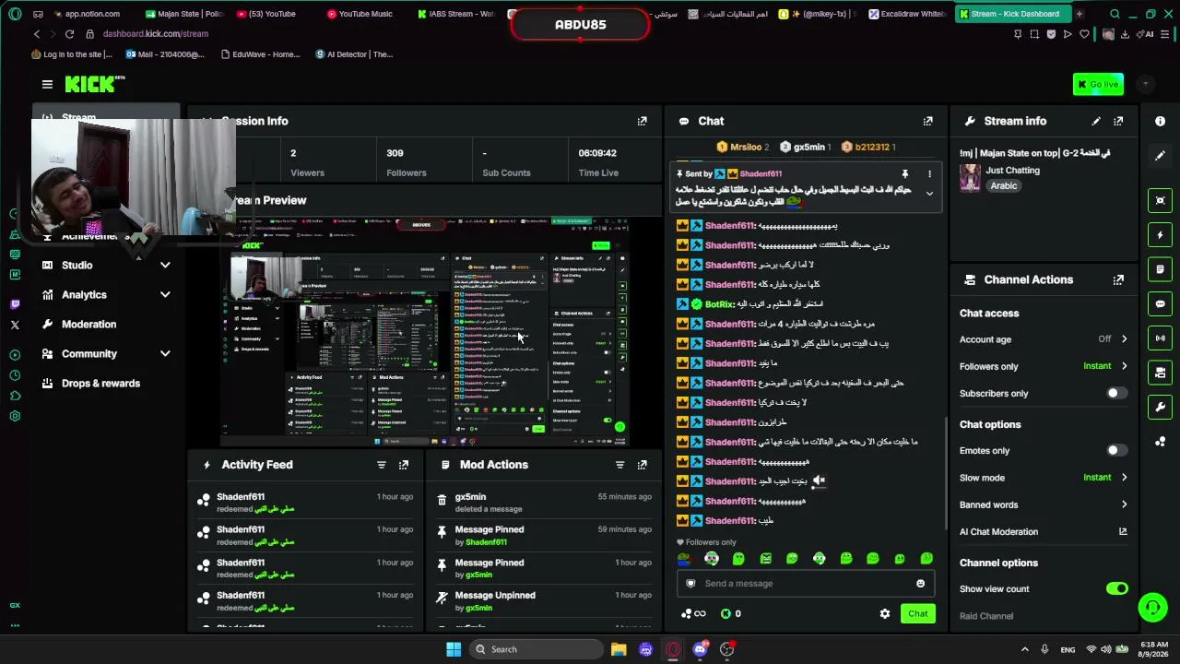Viewport: 1180px width, 664px height.
Task: Filter the Activity Feed
Action: coord(382,465)
